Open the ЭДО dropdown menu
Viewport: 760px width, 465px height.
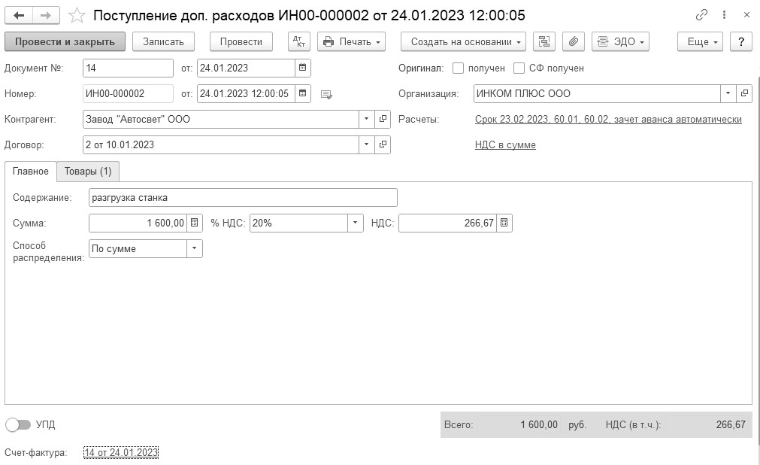[620, 41]
